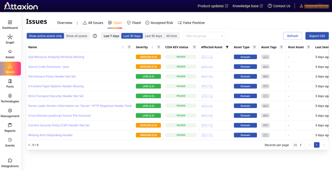The height and width of the screenshot is (171, 332).
Task: Click the Export CSV button
Action: click(x=317, y=36)
